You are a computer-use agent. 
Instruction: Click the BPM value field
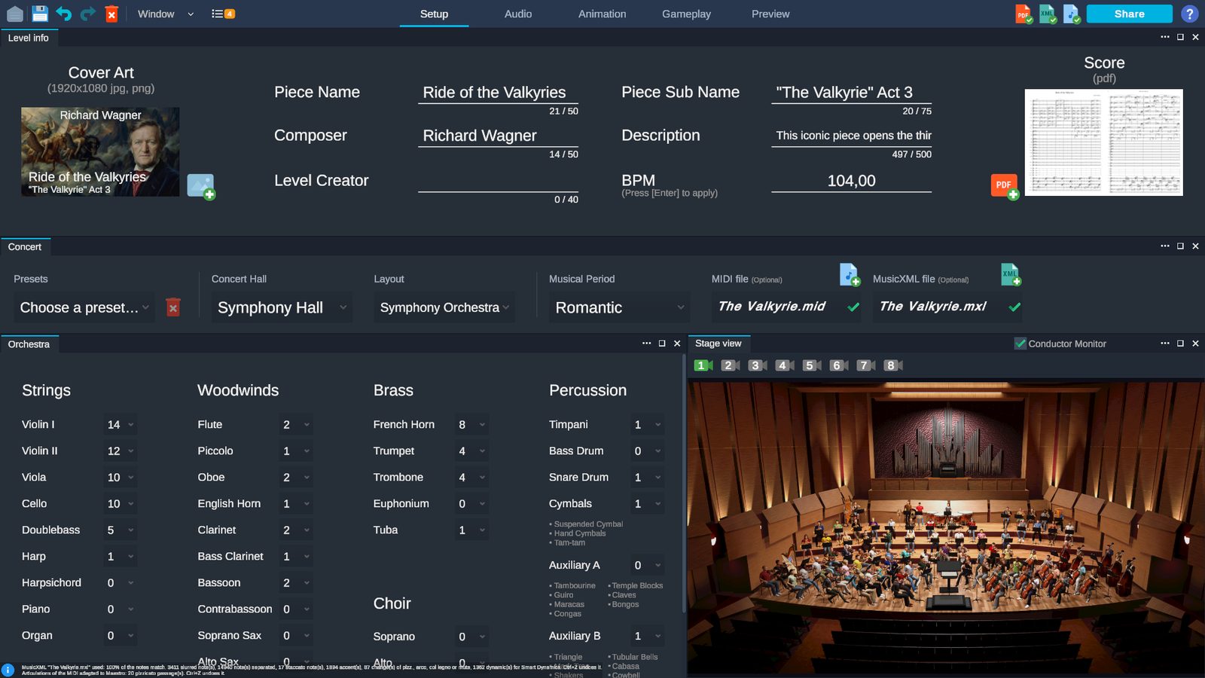pos(851,181)
